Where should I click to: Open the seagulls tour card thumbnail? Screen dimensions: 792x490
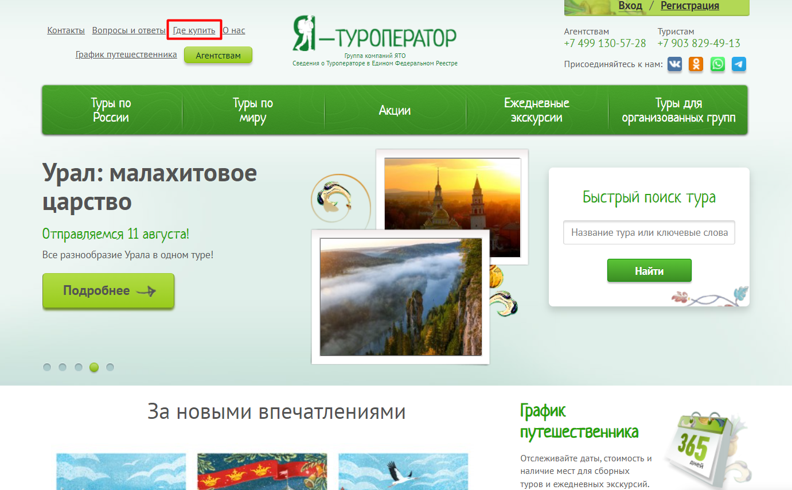click(121, 472)
